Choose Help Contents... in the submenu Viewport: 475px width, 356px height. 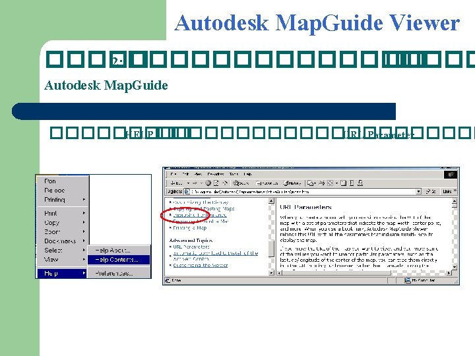(x=119, y=260)
